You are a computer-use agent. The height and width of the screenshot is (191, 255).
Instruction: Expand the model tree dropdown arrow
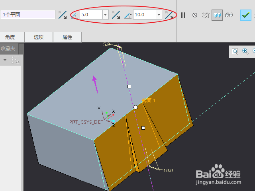(x=5, y=60)
